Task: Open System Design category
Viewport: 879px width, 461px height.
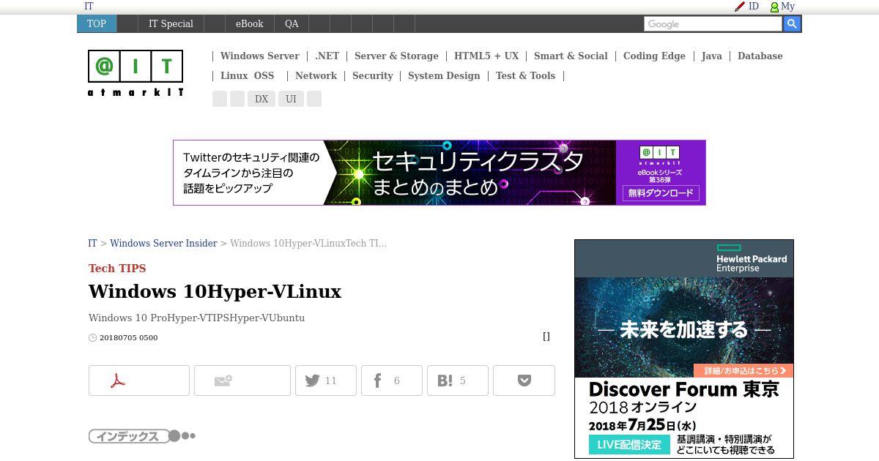Action: 444,75
